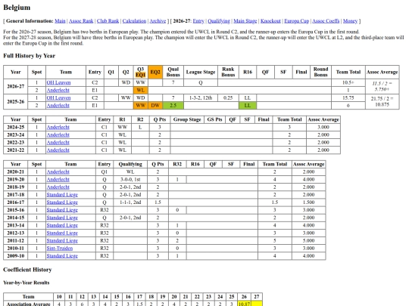
Task: Open the Main general information link
Action: pyautogui.click(x=60, y=21)
